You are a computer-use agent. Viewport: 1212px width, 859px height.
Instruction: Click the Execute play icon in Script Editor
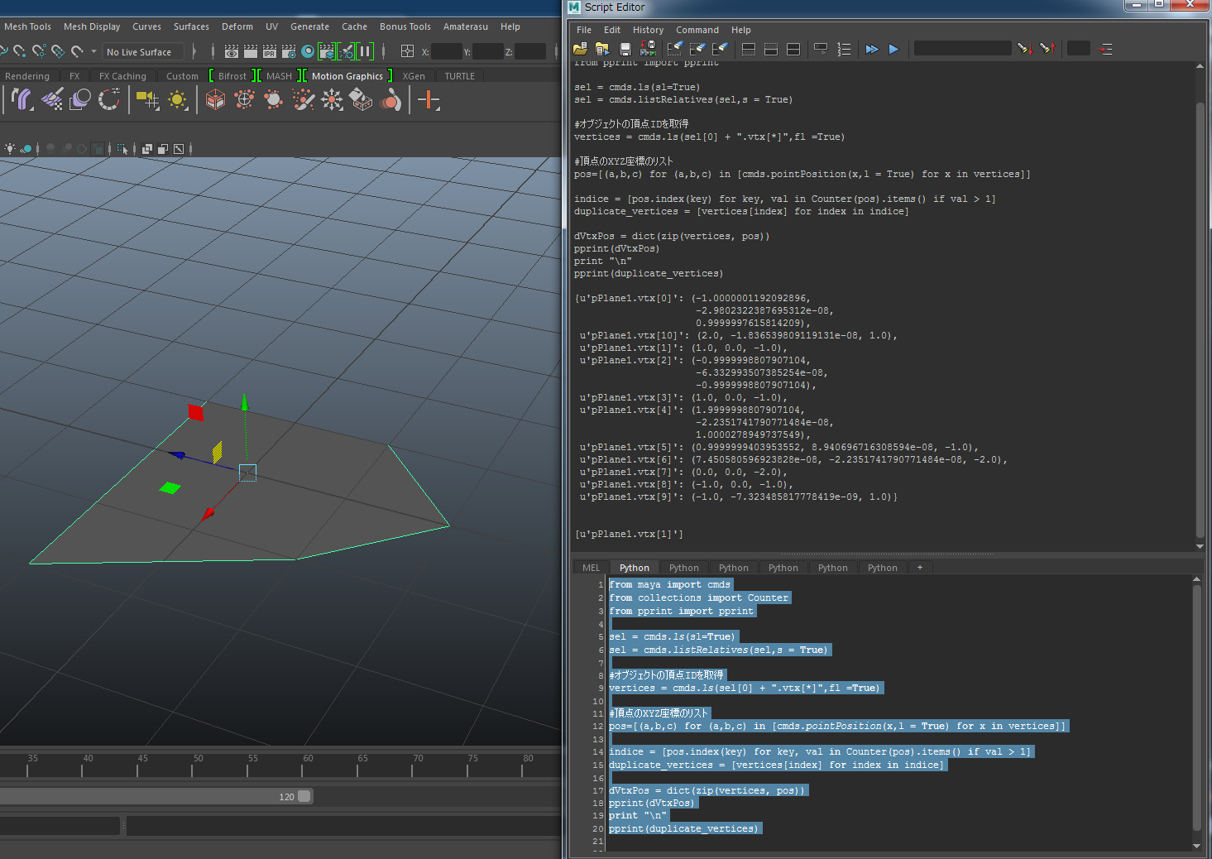click(x=893, y=50)
